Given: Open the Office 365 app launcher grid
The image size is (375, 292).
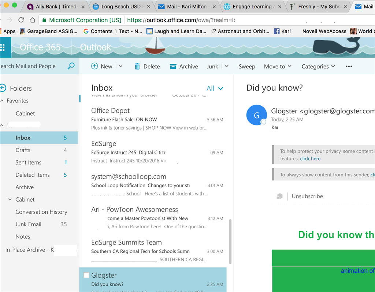Looking at the screenshot, I should tap(3, 47).
